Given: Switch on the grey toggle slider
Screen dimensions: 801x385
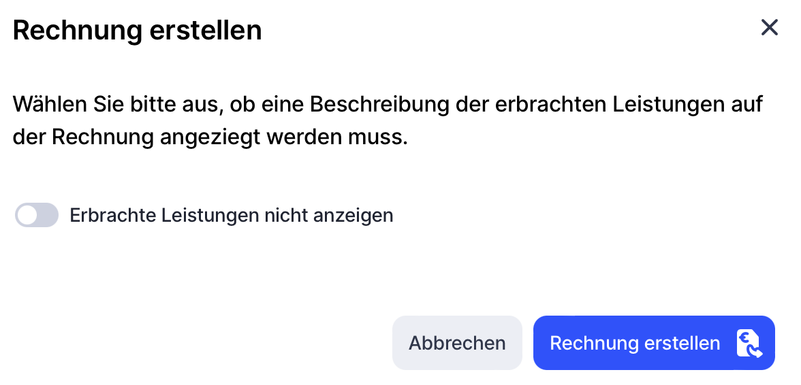Looking at the screenshot, I should [37, 216].
